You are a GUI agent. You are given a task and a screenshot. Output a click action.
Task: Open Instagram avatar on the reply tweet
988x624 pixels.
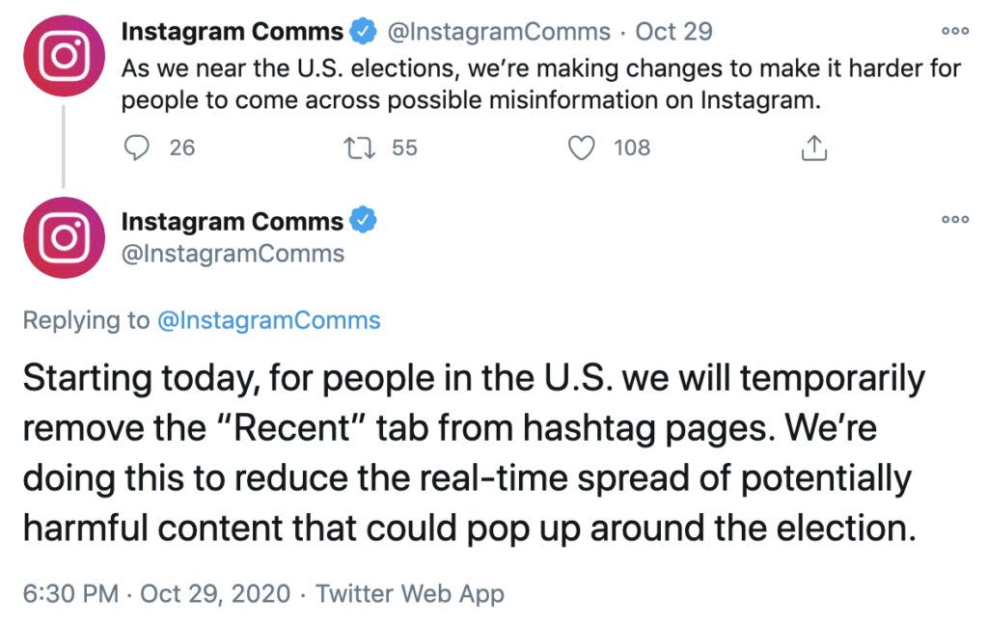coord(64,237)
